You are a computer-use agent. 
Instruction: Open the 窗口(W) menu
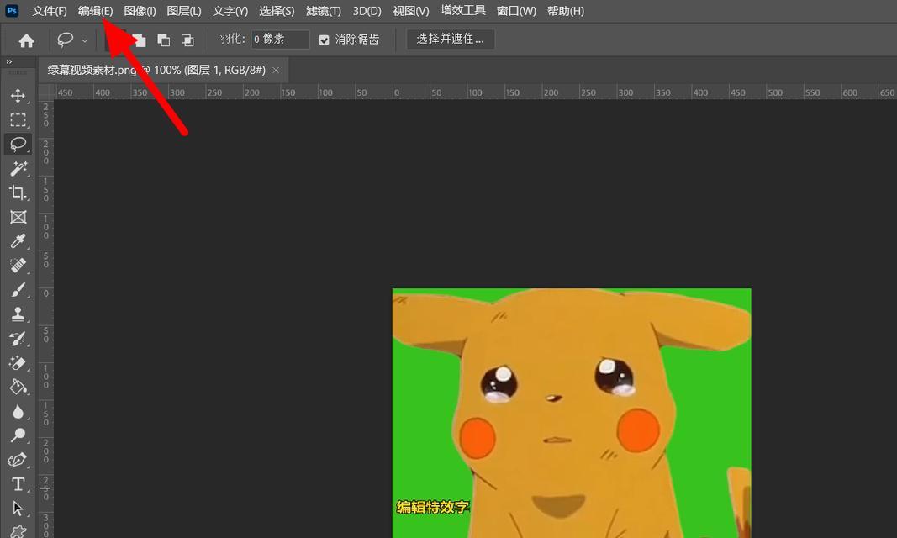click(516, 11)
